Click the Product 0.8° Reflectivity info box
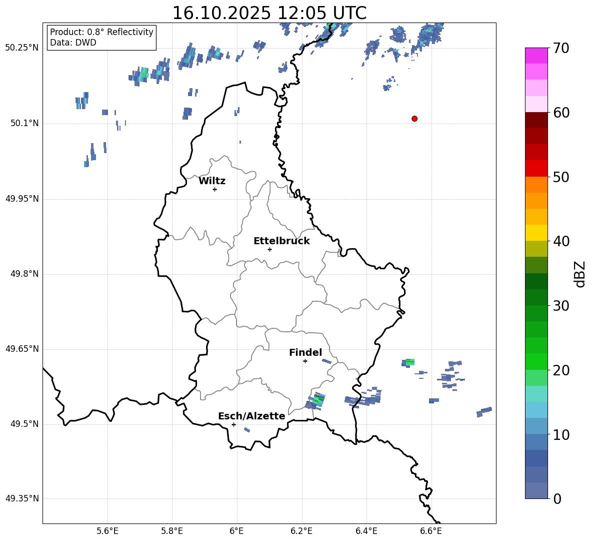 (101, 38)
